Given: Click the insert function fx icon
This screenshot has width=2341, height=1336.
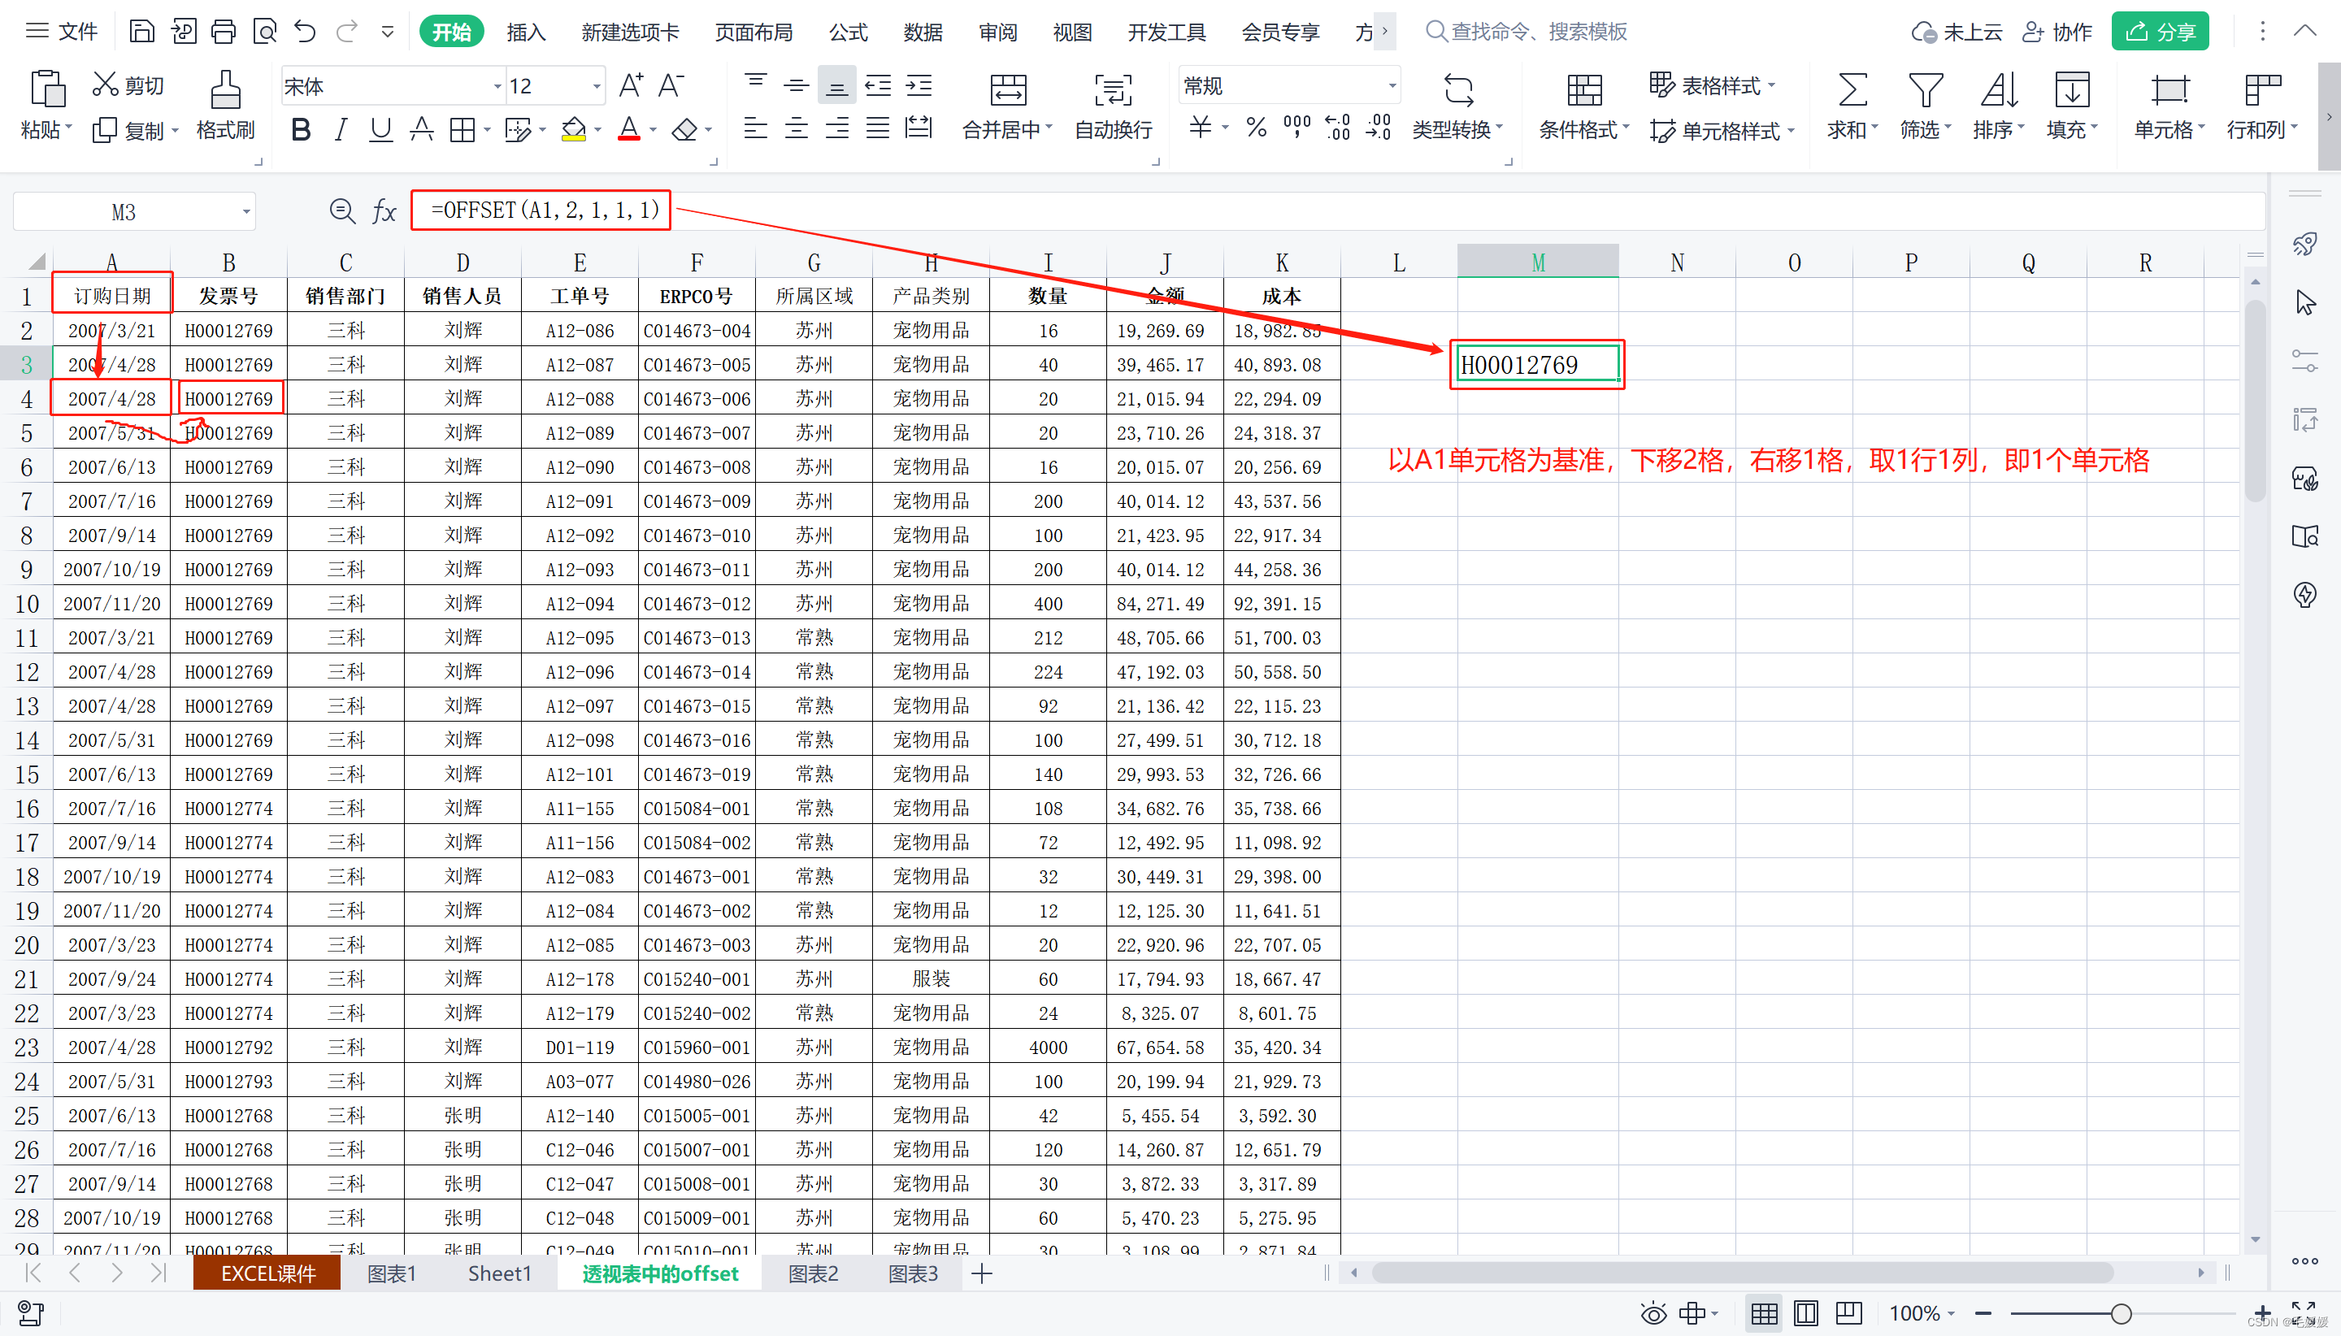Looking at the screenshot, I should [x=384, y=211].
